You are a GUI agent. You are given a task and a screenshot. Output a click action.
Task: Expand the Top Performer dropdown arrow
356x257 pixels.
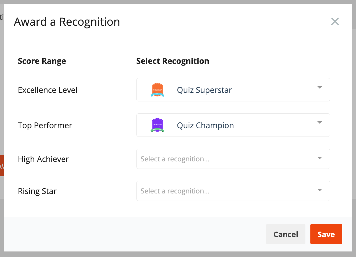click(320, 123)
